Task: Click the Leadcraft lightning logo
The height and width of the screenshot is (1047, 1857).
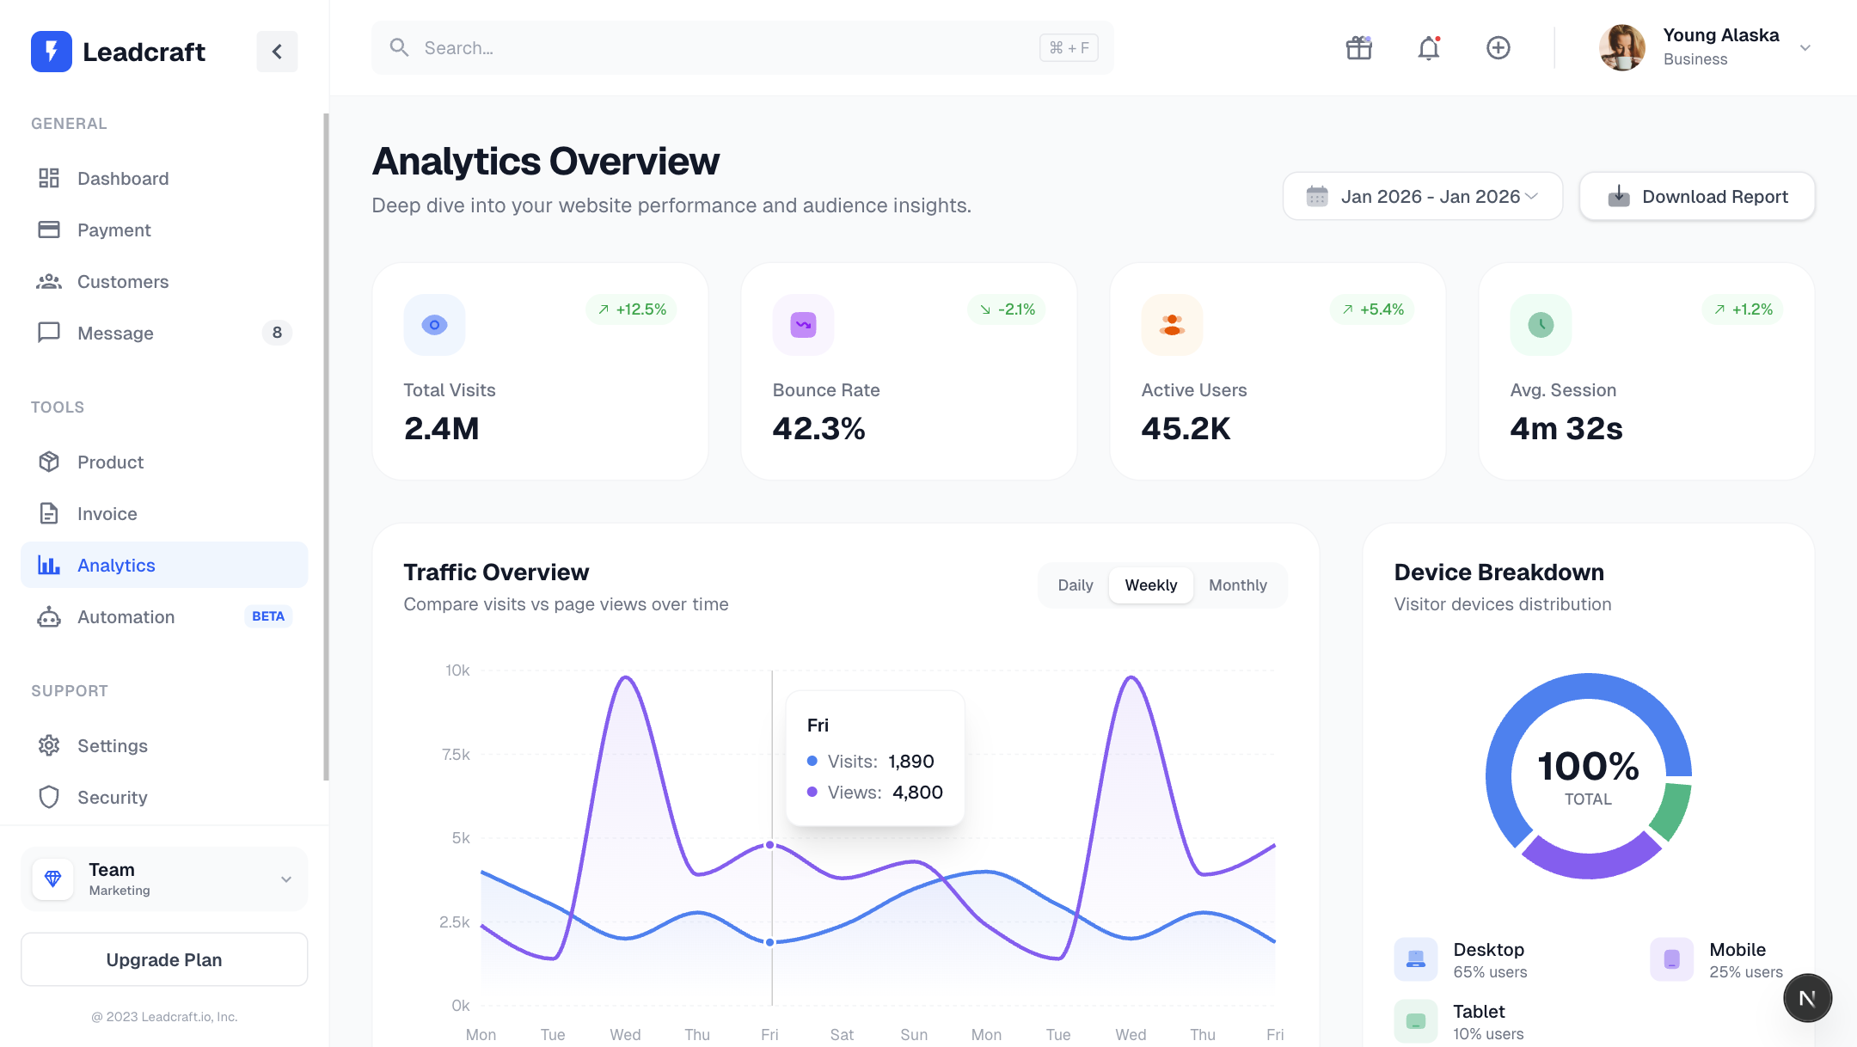Action: click(x=52, y=52)
